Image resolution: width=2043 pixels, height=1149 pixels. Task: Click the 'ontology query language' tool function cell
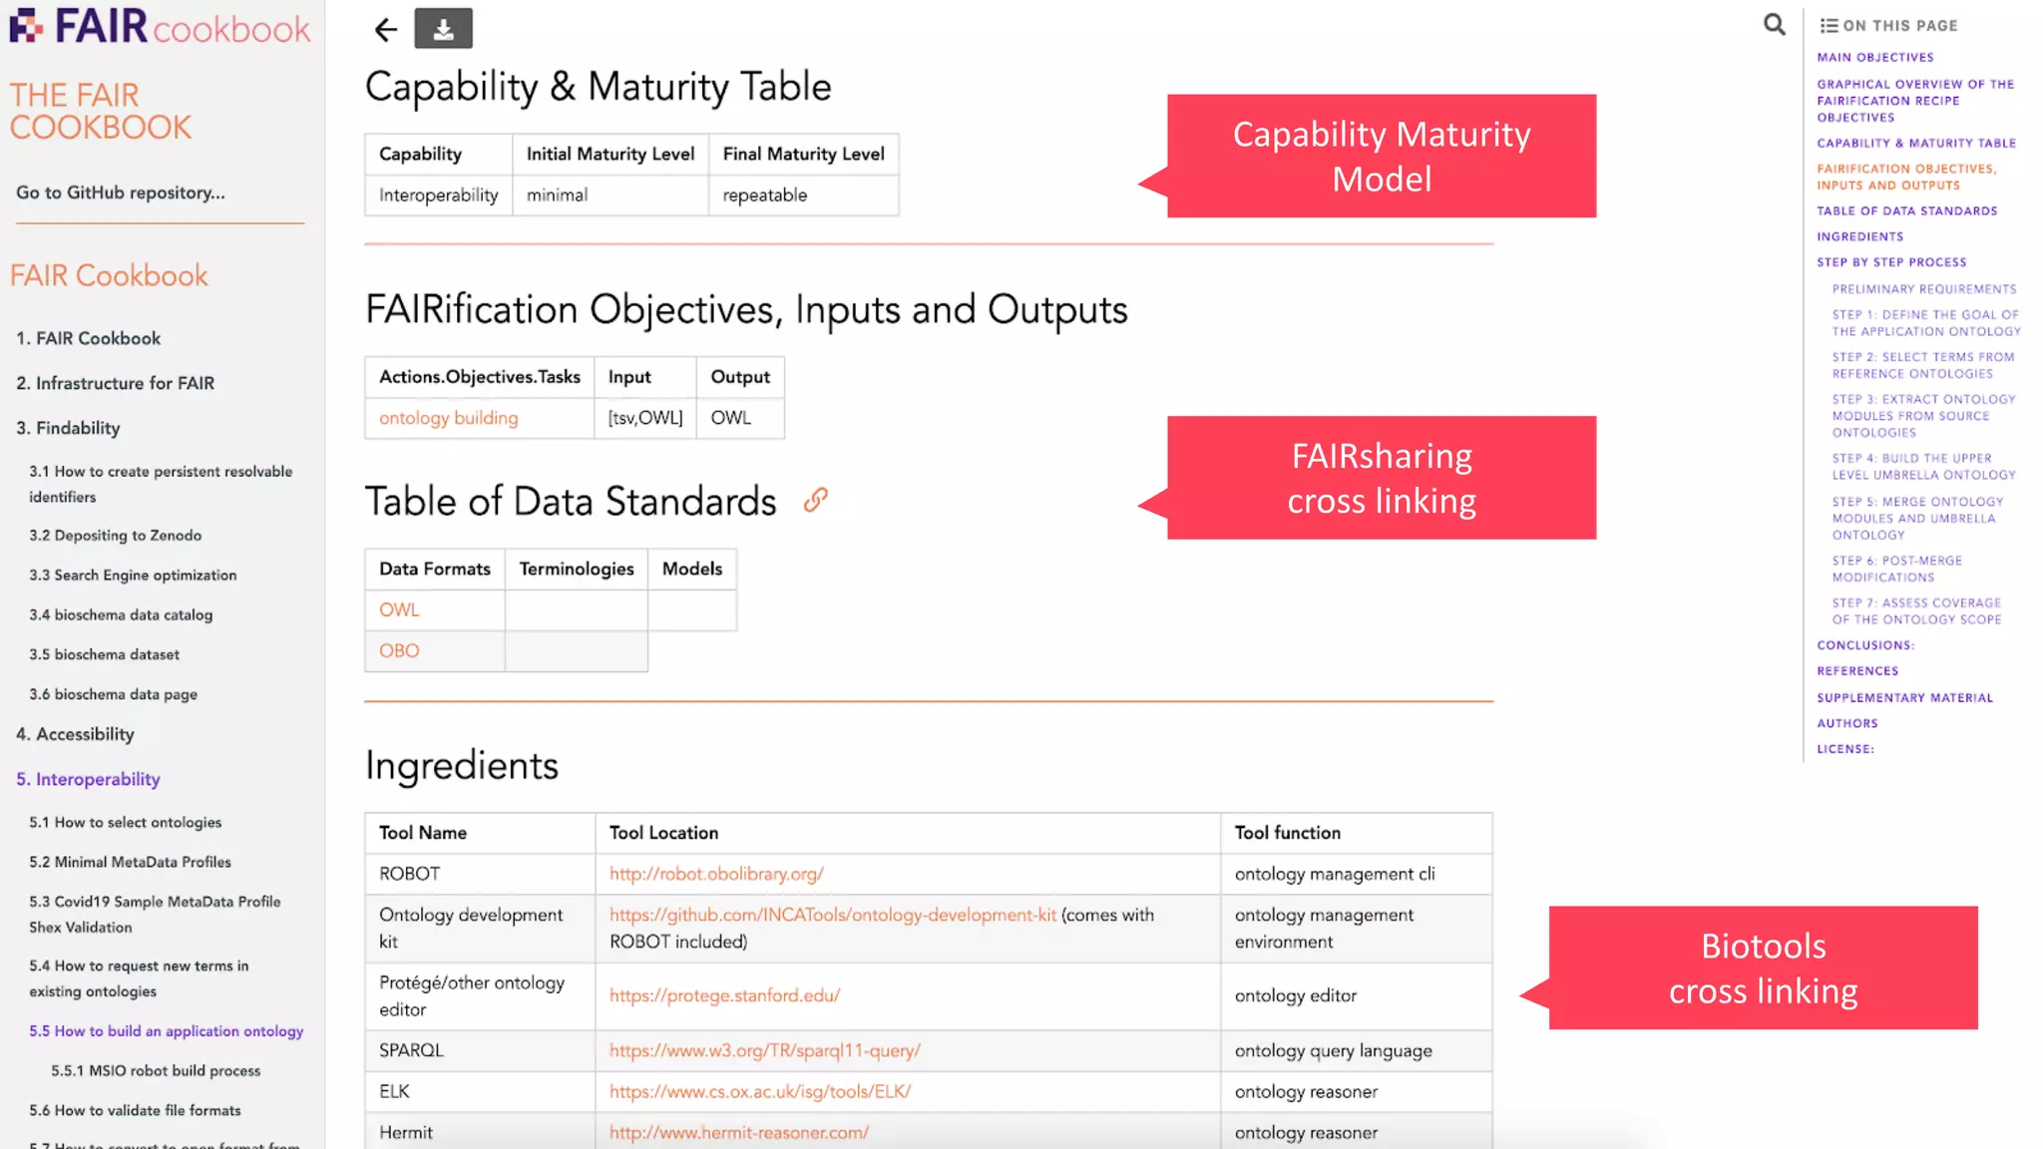pyautogui.click(x=1356, y=1050)
